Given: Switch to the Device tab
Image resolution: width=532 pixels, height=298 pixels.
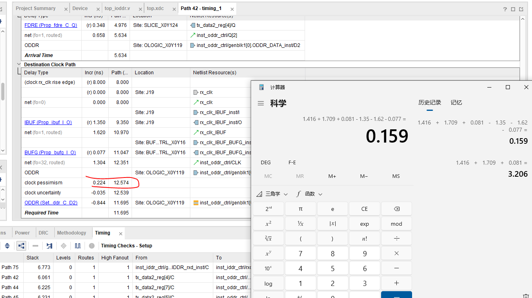Looking at the screenshot, I should pyautogui.click(x=80, y=8).
